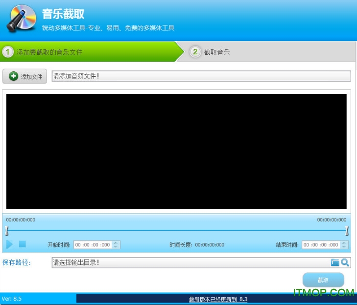Viewport: 357px width, 305px height.
Task: Click the blue timeline track
Action: pos(177,230)
